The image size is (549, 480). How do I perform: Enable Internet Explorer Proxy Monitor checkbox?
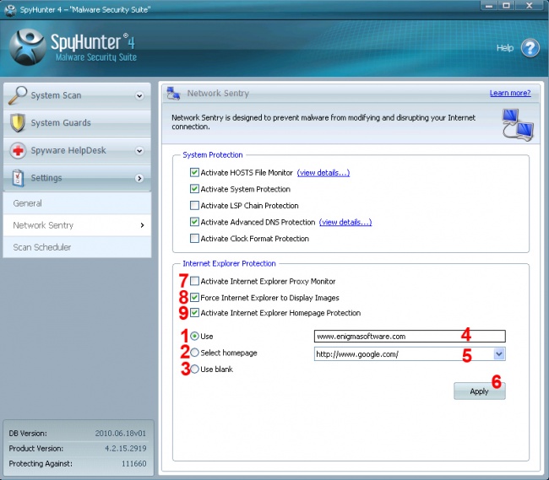point(195,282)
